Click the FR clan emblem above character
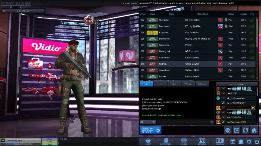This screenshot has height=146, width=261. pyautogui.click(x=89, y=20)
